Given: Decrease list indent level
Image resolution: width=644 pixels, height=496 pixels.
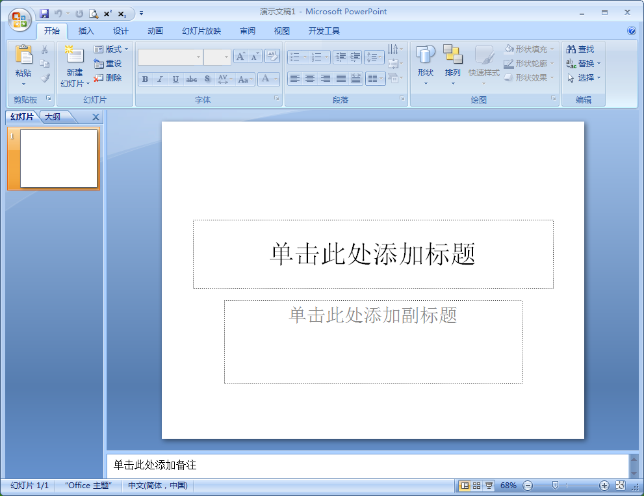Looking at the screenshot, I should [x=340, y=57].
